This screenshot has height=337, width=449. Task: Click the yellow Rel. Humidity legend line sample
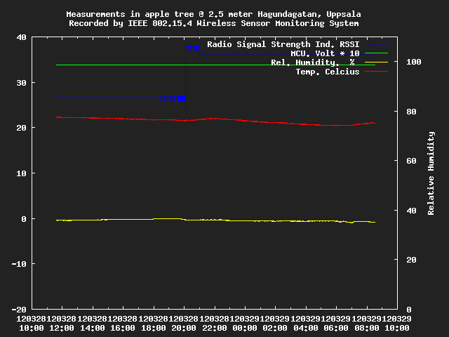(375, 62)
